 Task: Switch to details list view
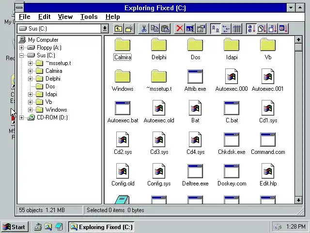237,29
